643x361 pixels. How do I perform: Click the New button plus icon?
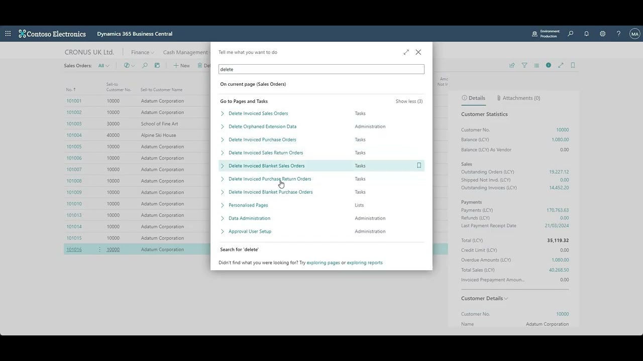(176, 65)
